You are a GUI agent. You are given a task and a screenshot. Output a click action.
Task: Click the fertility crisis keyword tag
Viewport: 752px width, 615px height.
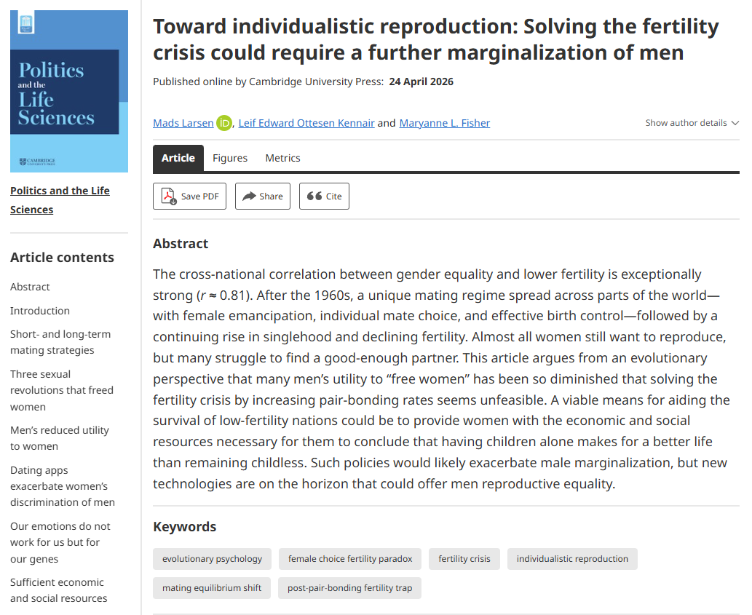coord(464,559)
